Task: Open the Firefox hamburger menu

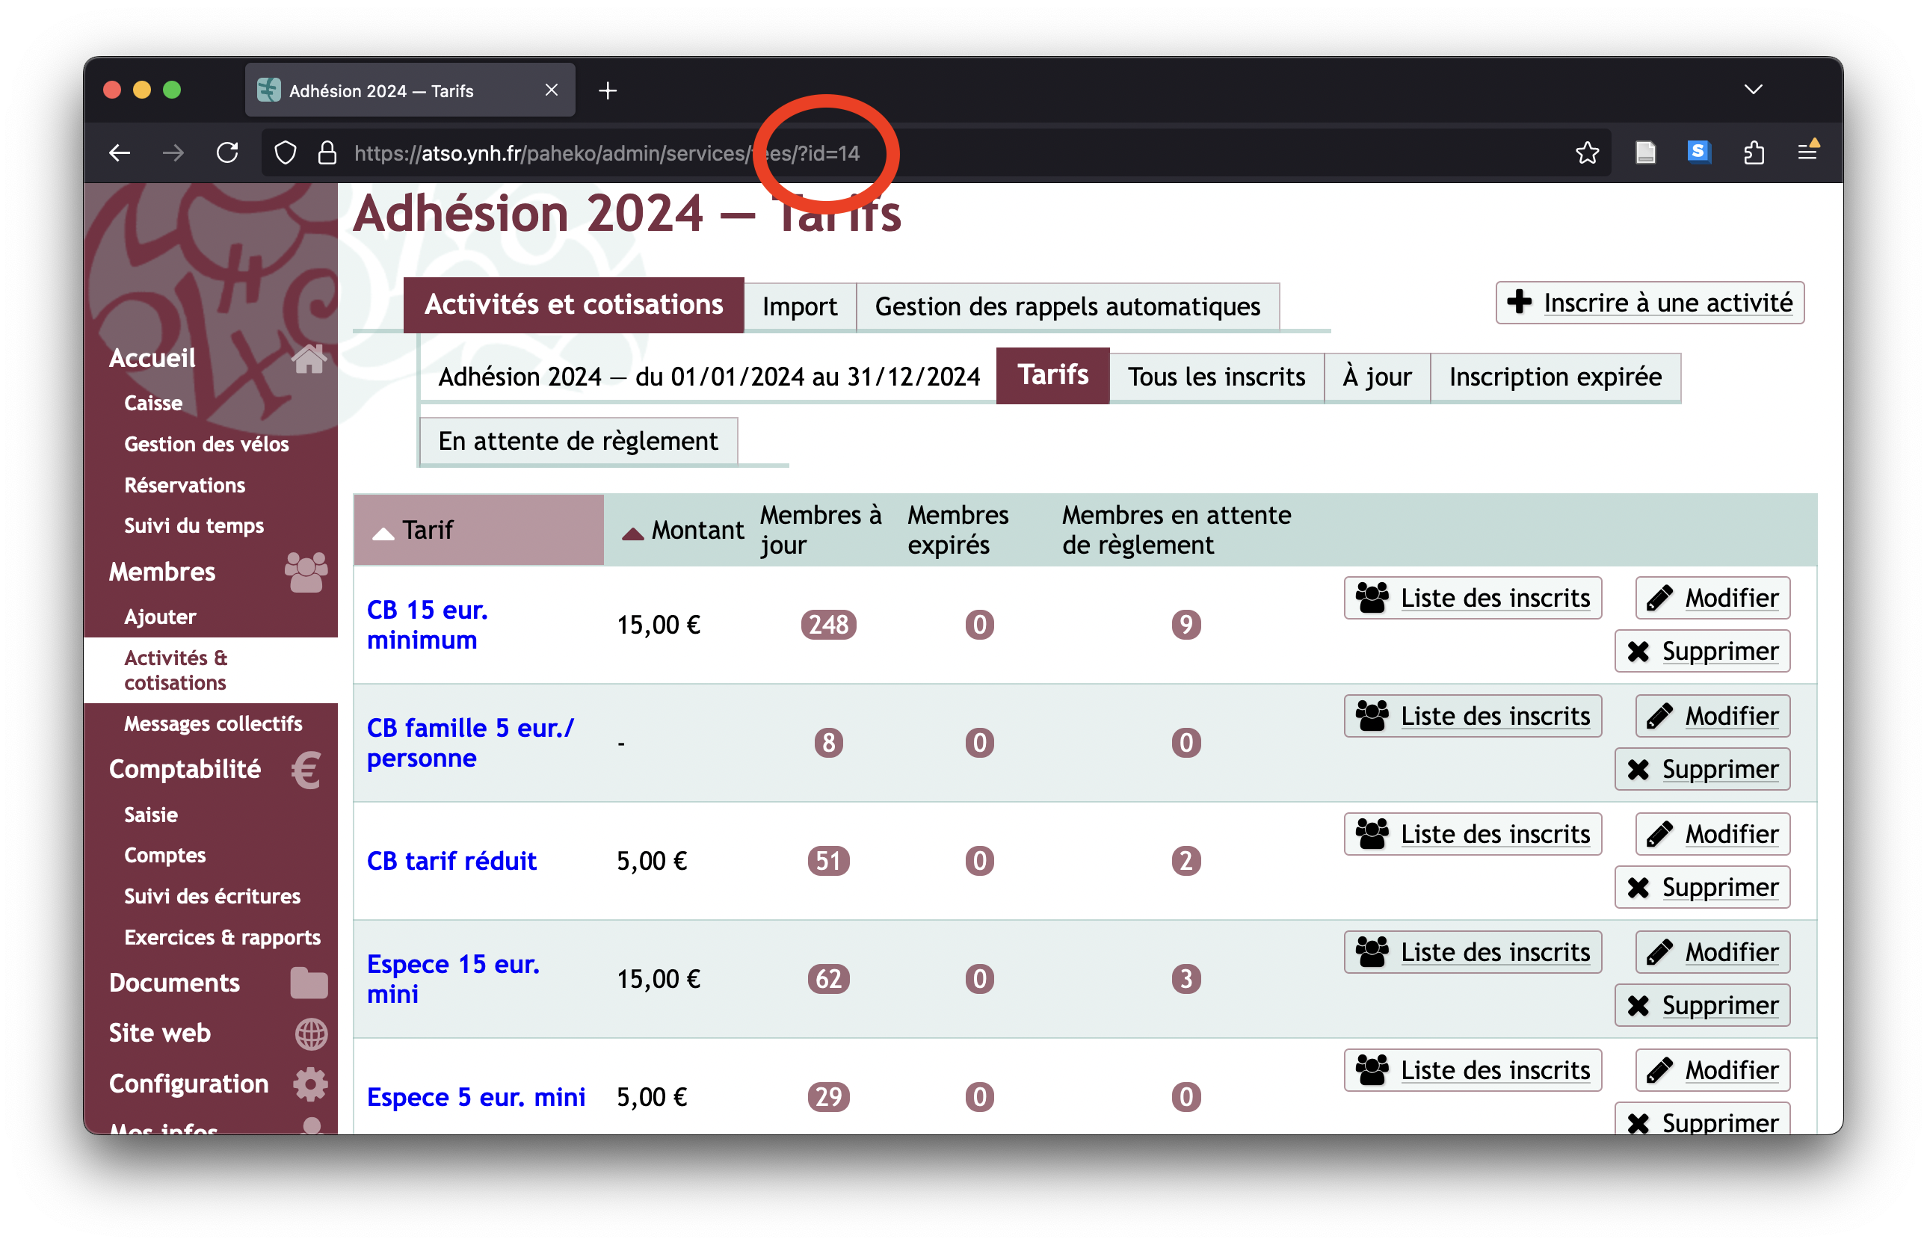Action: point(1807,151)
